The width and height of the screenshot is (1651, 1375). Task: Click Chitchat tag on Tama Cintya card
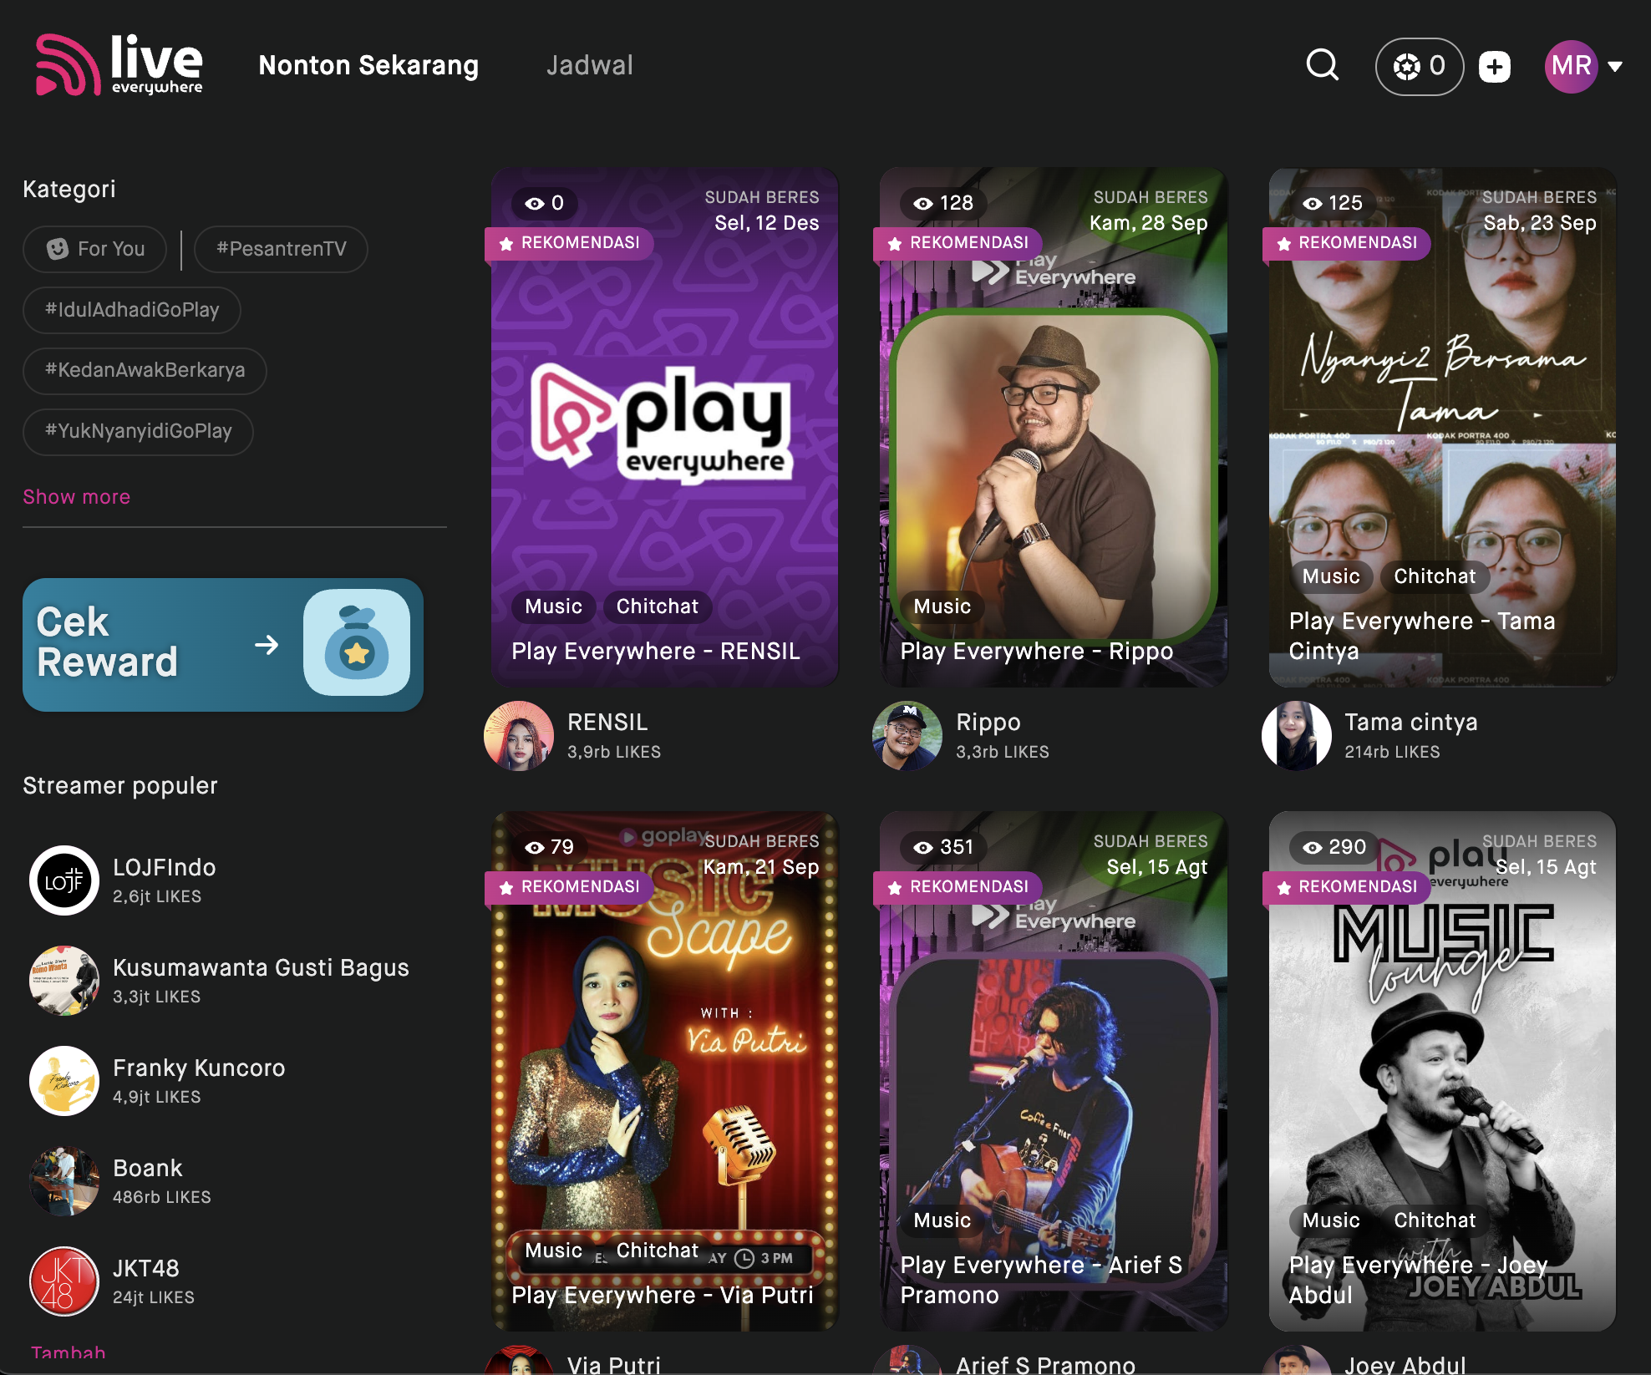point(1435,576)
